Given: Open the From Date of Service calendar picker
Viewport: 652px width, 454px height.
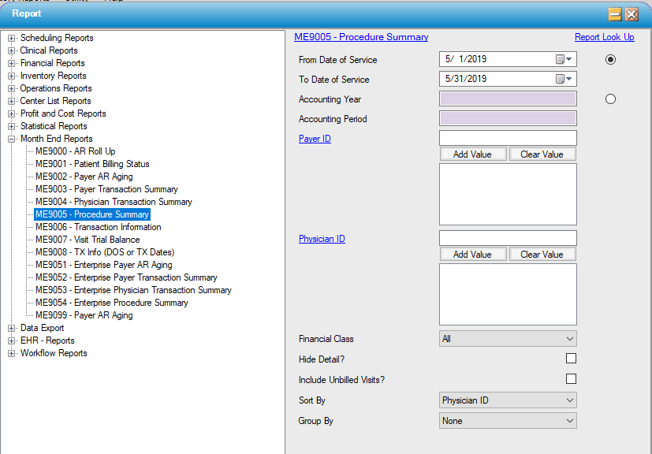Looking at the screenshot, I should [x=564, y=60].
